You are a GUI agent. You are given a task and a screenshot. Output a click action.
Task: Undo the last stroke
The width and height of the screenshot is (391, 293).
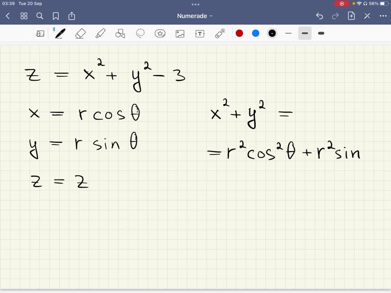(320, 16)
